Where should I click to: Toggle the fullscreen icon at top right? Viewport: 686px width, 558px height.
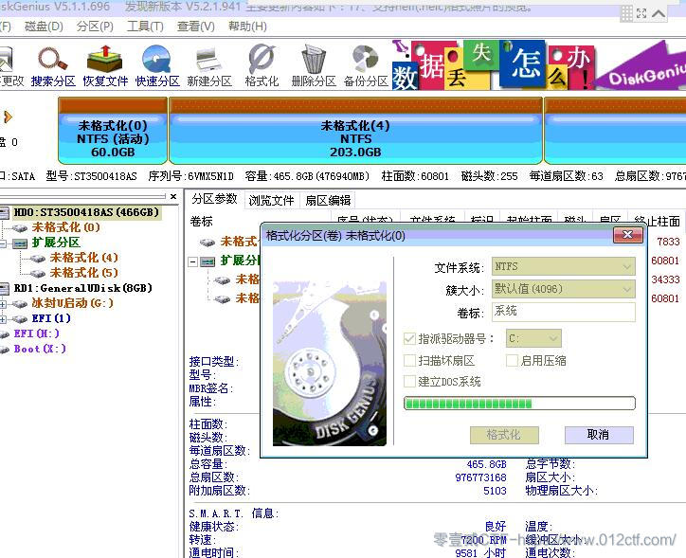641,13
